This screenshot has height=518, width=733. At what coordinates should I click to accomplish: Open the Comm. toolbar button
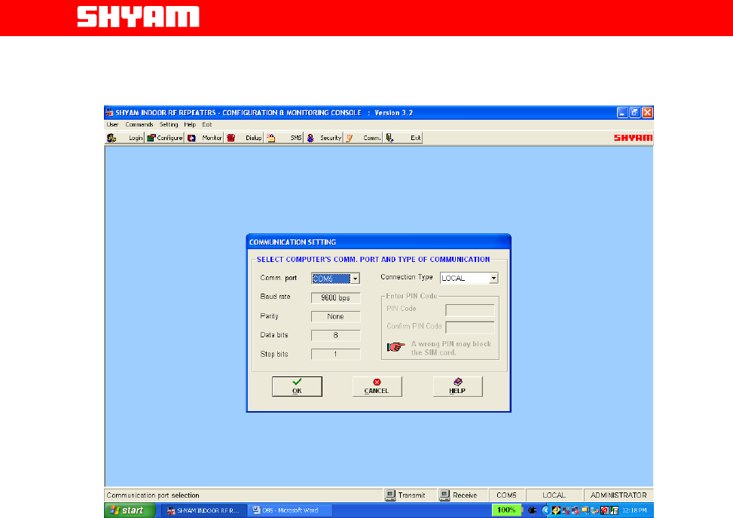pos(363,138)
